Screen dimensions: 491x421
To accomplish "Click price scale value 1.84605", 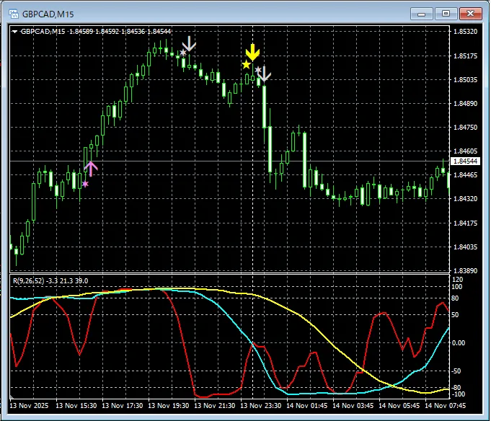I will [465, 151].
